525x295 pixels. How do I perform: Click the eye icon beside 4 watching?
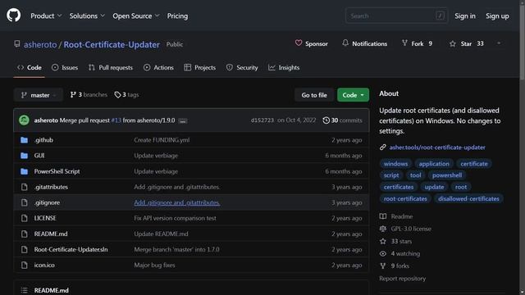[383, 253]
